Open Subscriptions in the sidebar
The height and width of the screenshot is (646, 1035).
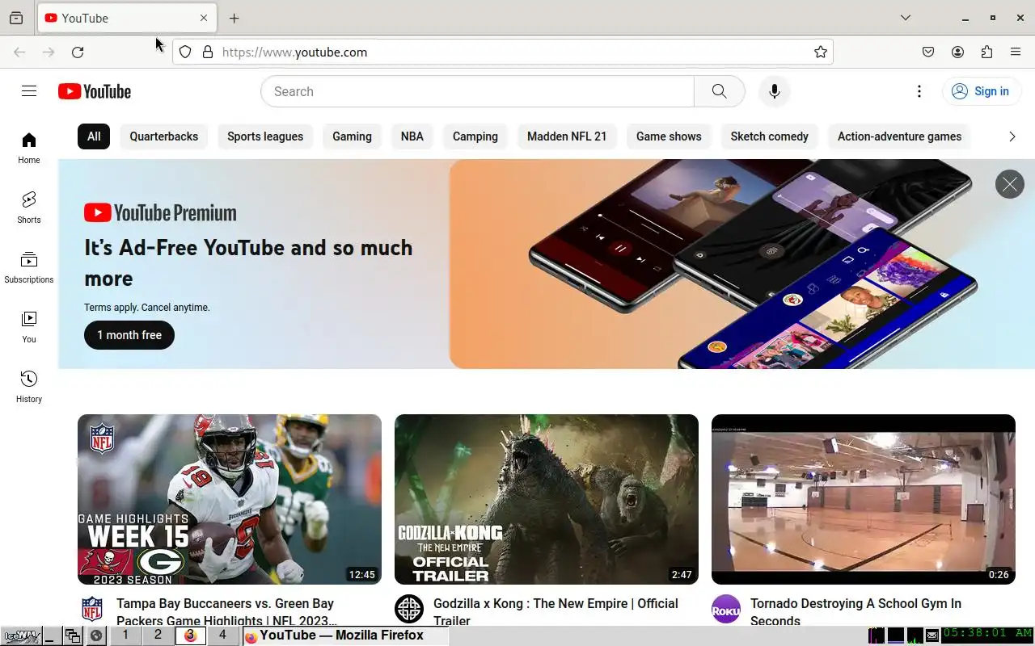(x=29, y=267)
